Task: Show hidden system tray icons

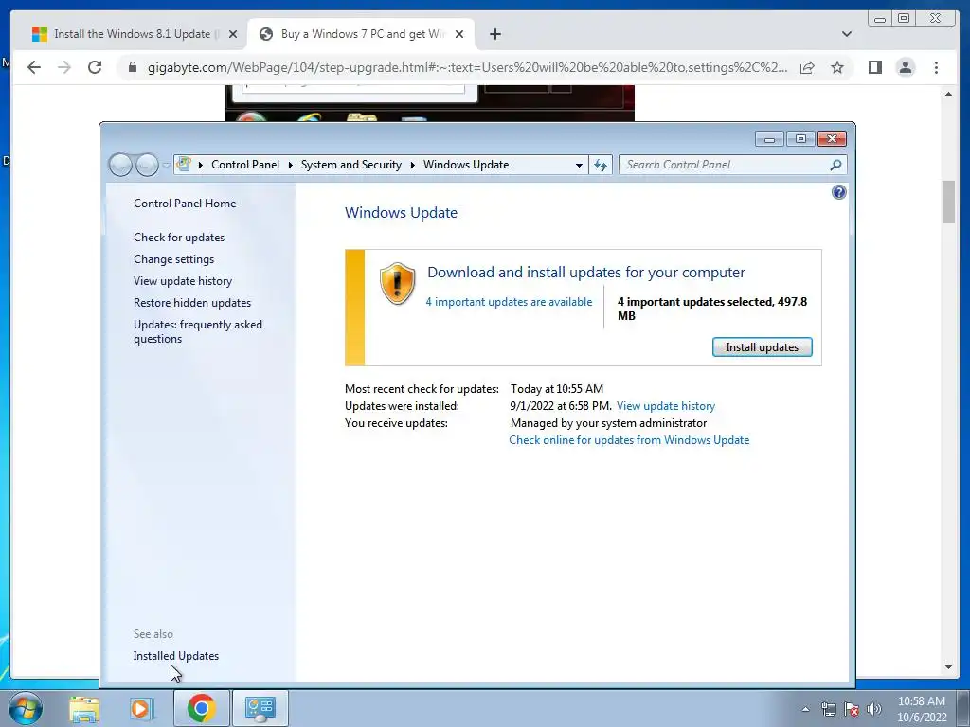Action: tap(805, 709)
